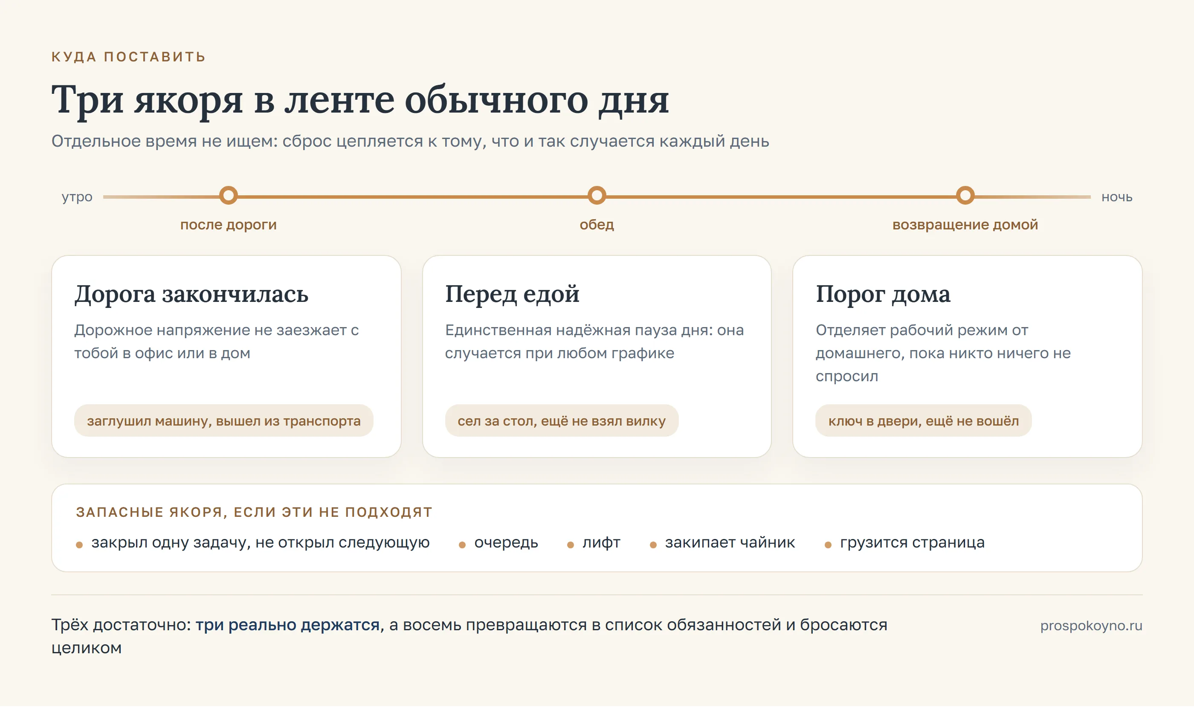Select the 'после дороги' label
This screenshot has width=1194, height=707.
(228, 224)
